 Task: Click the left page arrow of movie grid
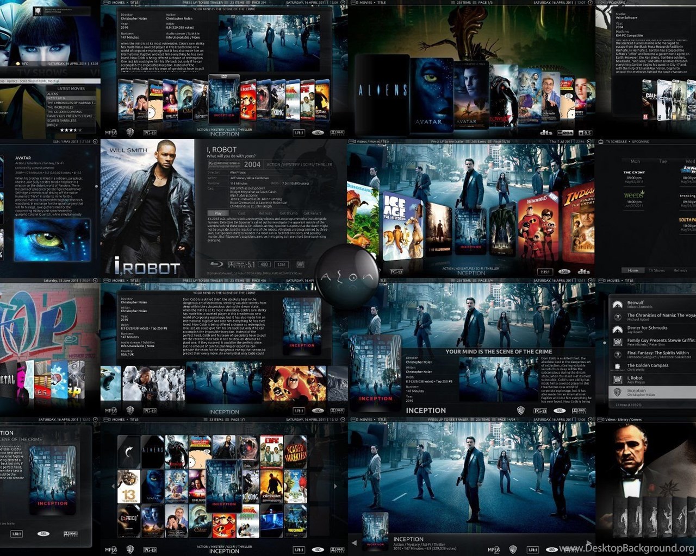114,486
